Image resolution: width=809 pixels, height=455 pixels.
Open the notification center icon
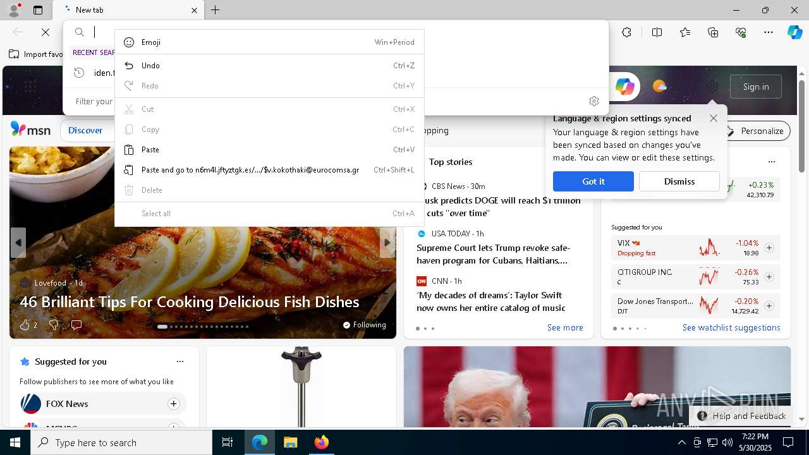point(788,442)
